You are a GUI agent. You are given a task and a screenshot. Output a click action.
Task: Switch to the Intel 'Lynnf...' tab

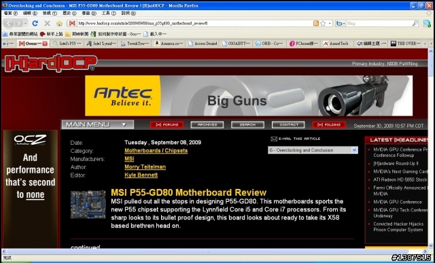point(101,43)
